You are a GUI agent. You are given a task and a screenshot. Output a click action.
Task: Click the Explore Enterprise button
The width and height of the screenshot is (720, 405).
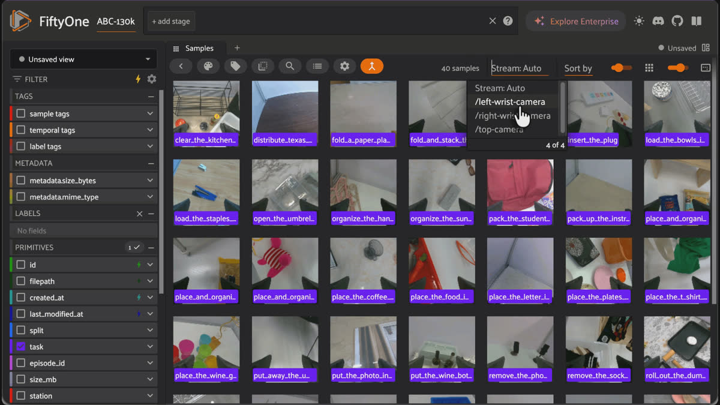(576, 21)
